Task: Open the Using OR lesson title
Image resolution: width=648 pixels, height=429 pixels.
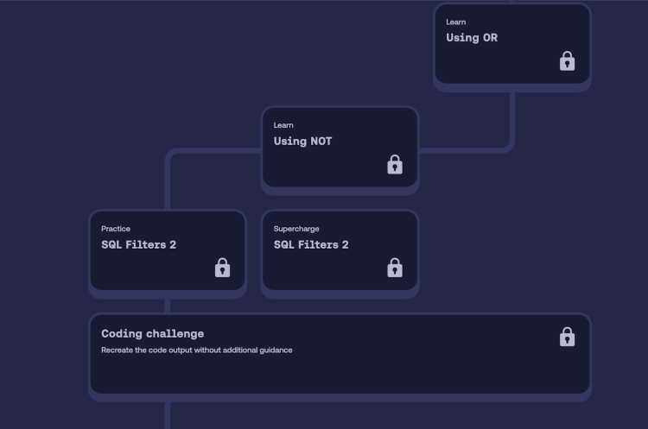Action: click(472, 38)
